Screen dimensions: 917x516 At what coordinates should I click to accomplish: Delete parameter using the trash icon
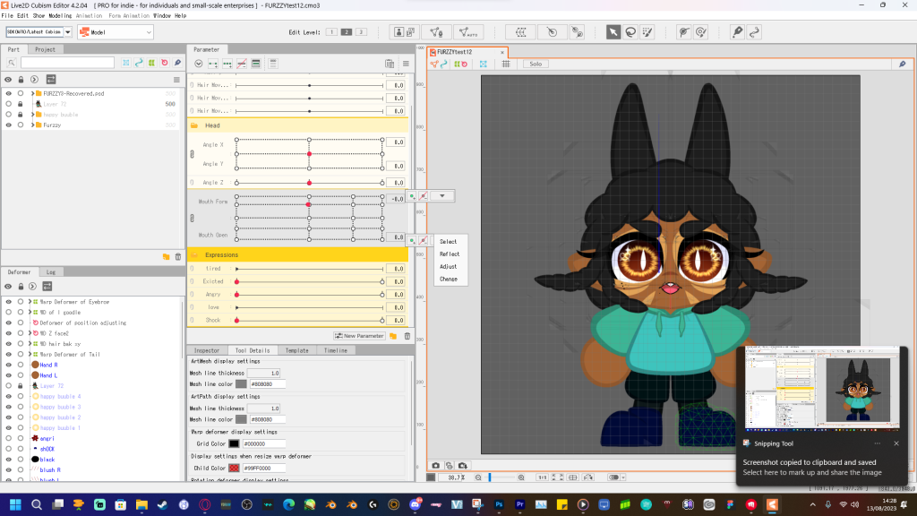(x=407, y=336)
